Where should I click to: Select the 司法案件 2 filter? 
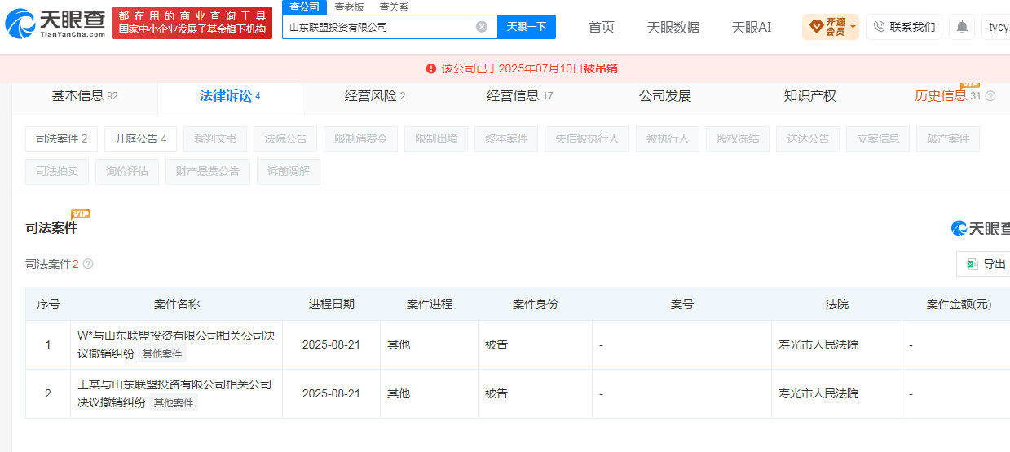61,139
